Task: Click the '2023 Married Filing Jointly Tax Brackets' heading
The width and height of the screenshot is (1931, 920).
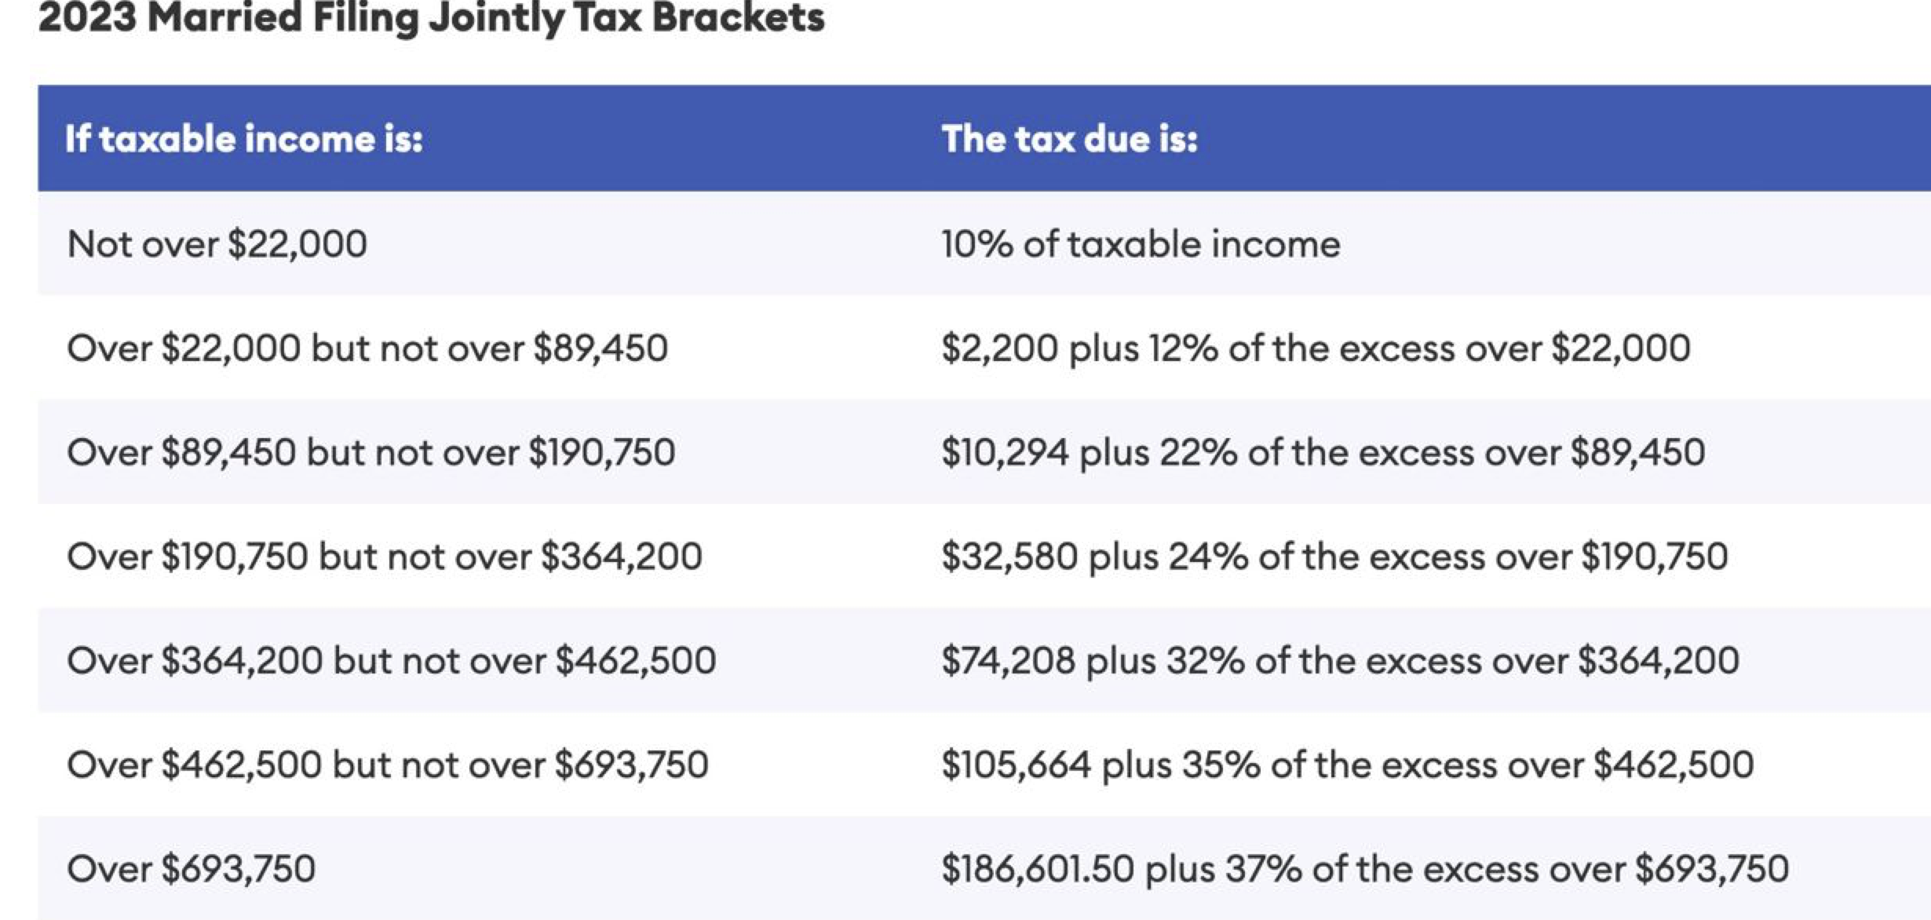Action: point(431,17)
